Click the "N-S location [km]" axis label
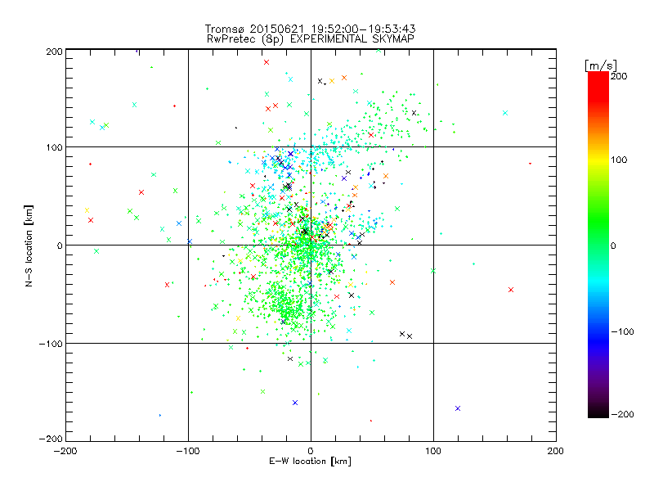Screen dimensions: 654x491 click(x=29, y=246)
